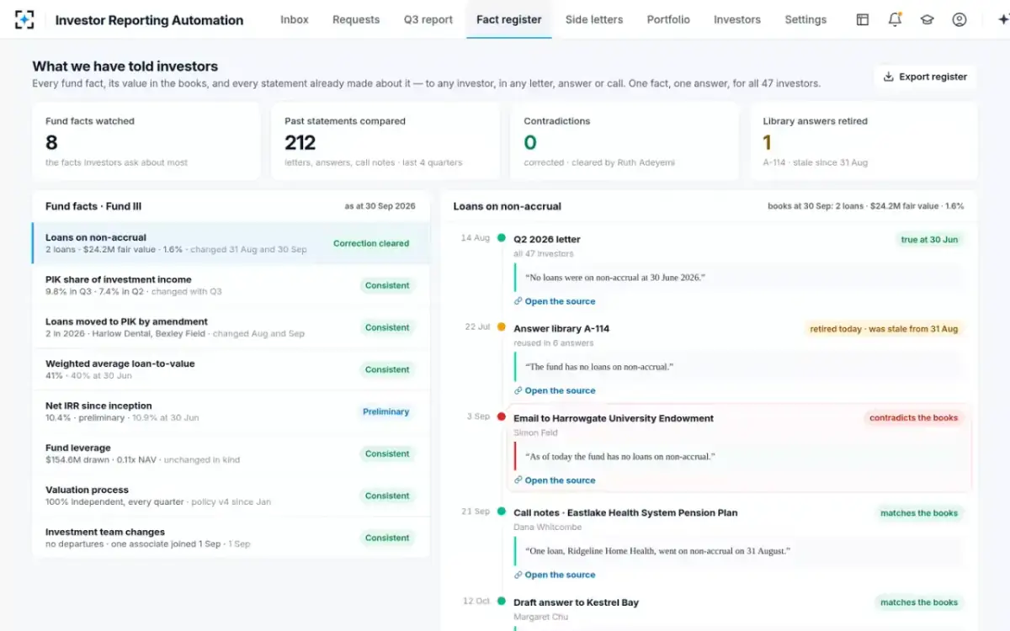1010x631 pixels.
Task: Select the Fund leverage fact row
Action: pos(231,453)
